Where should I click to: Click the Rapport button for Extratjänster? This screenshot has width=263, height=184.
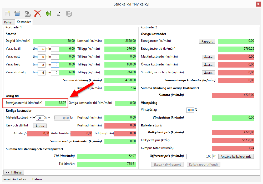(207, 41)
